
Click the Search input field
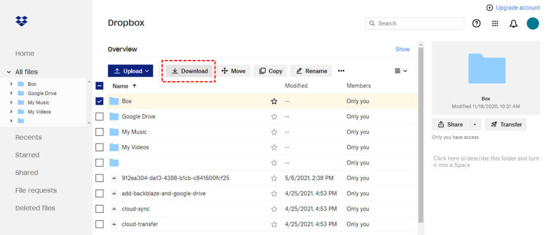[415, 23]
